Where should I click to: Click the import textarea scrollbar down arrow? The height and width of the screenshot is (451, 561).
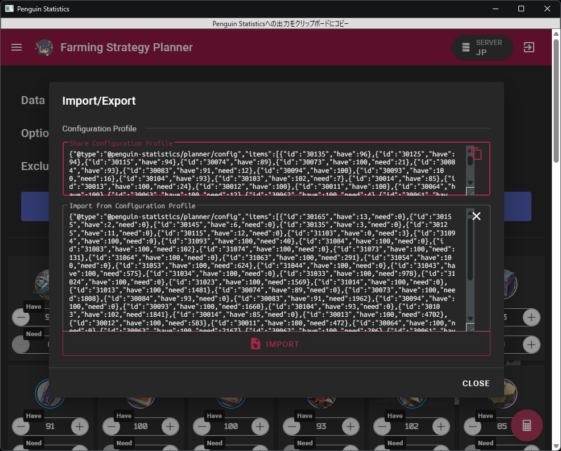point(471,318)
